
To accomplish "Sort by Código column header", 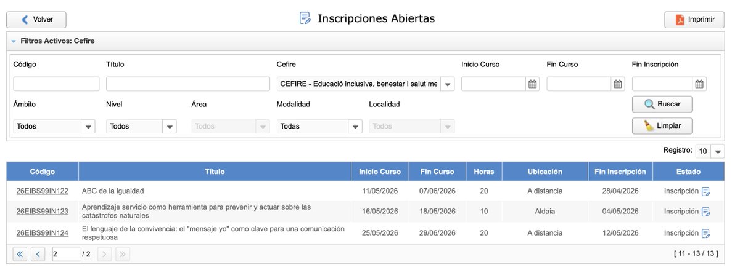I will [43, 172].
